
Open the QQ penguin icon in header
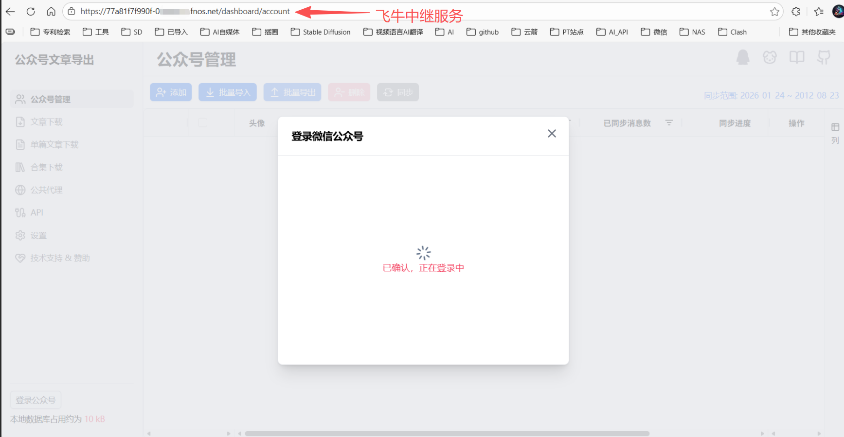click(x=743, y=57)
